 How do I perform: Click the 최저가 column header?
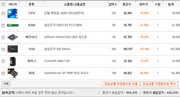click(143, 4)
